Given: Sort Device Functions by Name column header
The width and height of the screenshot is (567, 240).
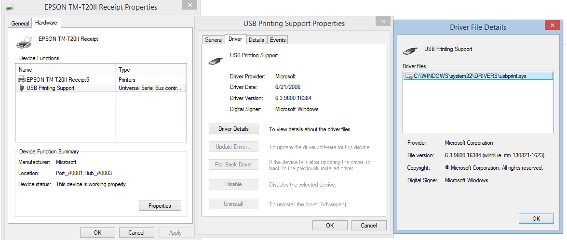Looking at the screenshot, I should [66, 70].
